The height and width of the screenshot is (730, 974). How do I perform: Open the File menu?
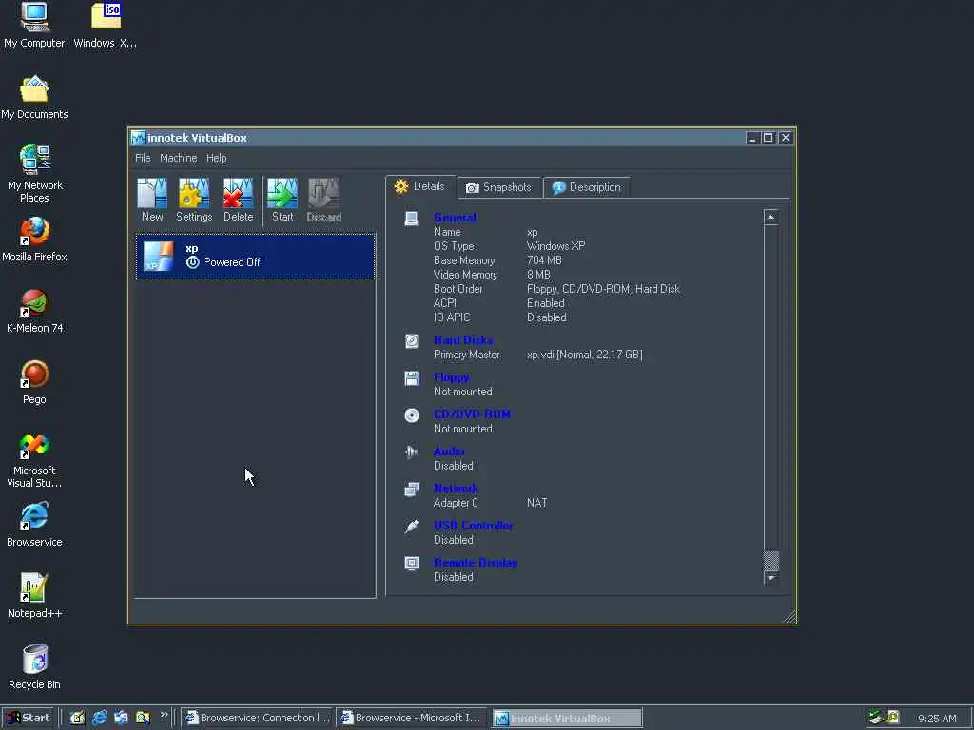pos(143,158)
